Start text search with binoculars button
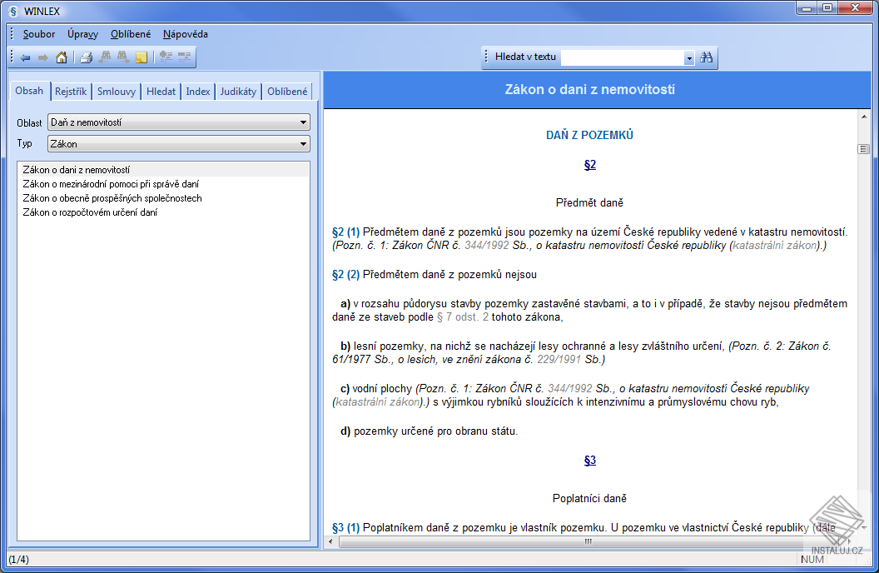879x573 pixels. coord(707,57)
